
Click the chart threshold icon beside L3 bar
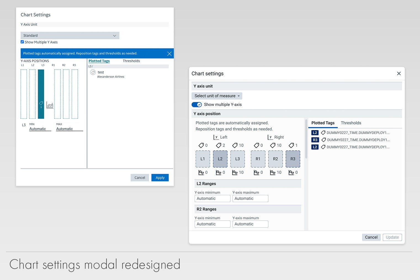(x=50, y=105)
